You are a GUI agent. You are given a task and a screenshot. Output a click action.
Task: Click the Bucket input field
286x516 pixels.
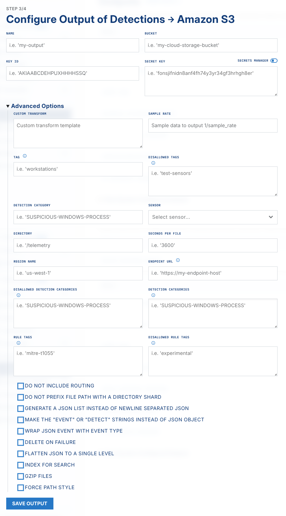[211, 45]
